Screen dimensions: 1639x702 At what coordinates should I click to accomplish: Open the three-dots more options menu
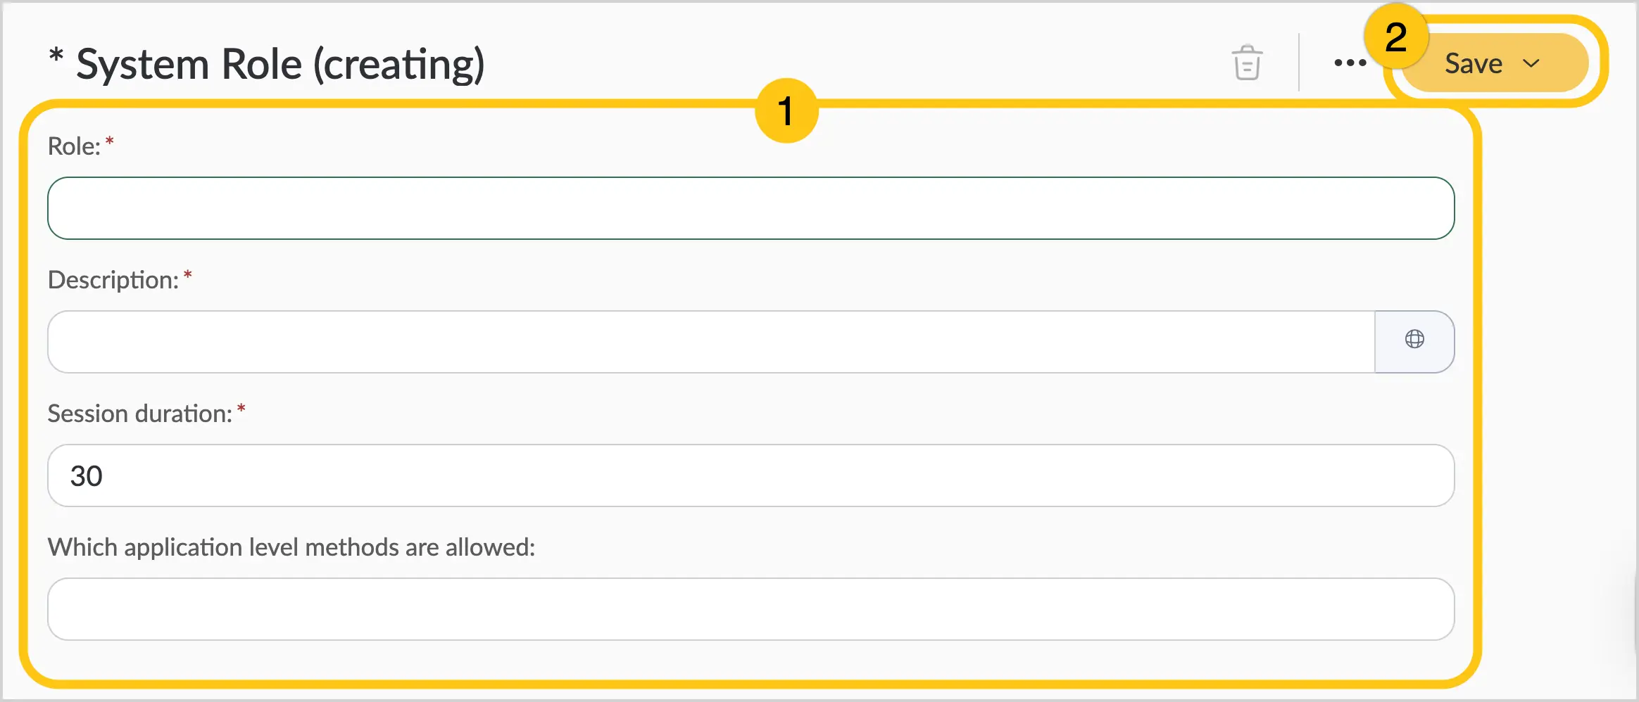[x=1350, y=63]
